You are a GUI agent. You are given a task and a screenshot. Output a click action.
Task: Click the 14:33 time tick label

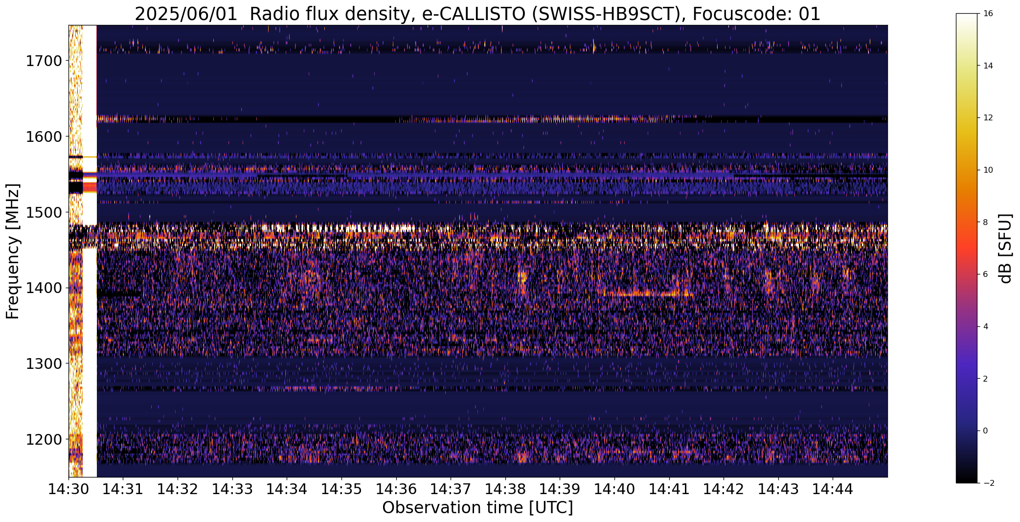point(232,489)
